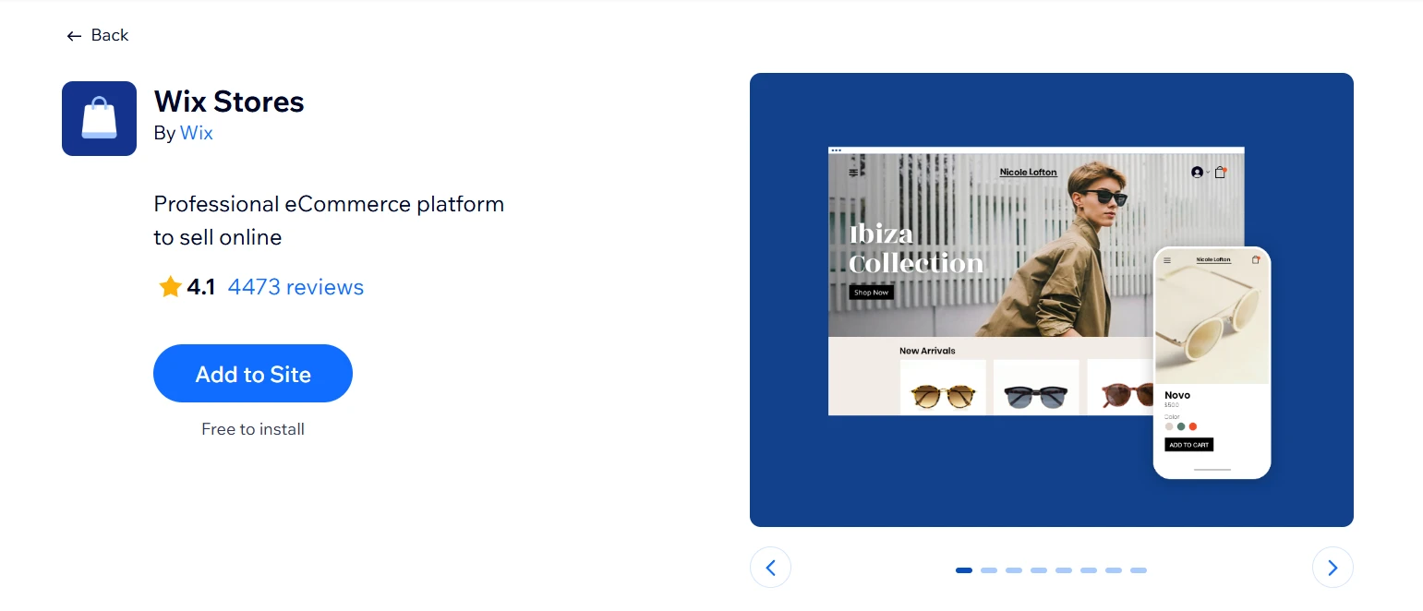Image resolution: width=1423 pixels, height=611 pixels.
Task: Jump to the fourth carousel dot
Action: (1039, 570)
